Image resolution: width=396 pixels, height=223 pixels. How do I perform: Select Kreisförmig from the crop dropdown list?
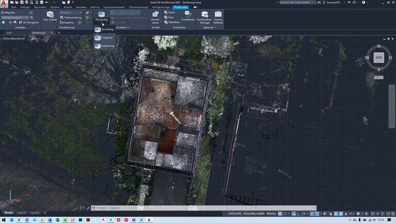tap(105, 46)
